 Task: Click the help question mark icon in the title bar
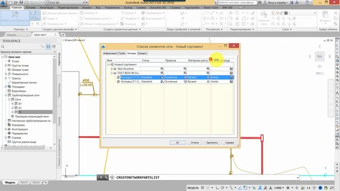307,3
